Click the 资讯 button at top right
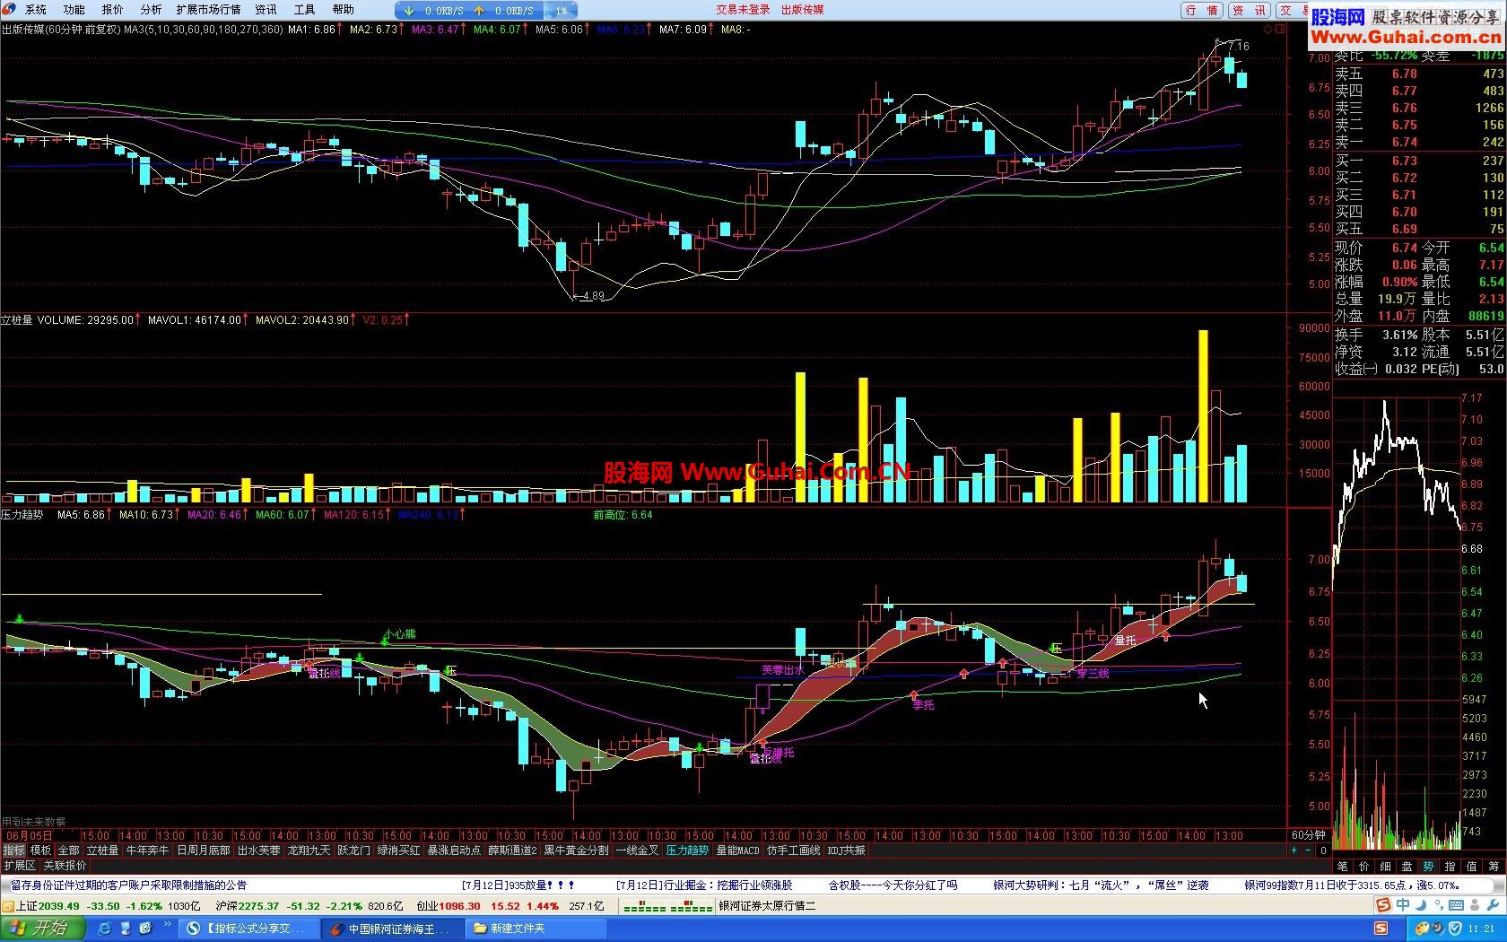This screenshot has width=1507, height=942. coord(1249,11)
